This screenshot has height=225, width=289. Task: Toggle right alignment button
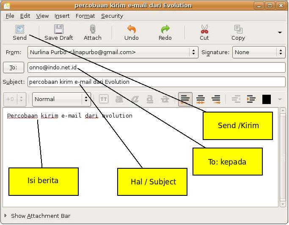tap(216, 99)
